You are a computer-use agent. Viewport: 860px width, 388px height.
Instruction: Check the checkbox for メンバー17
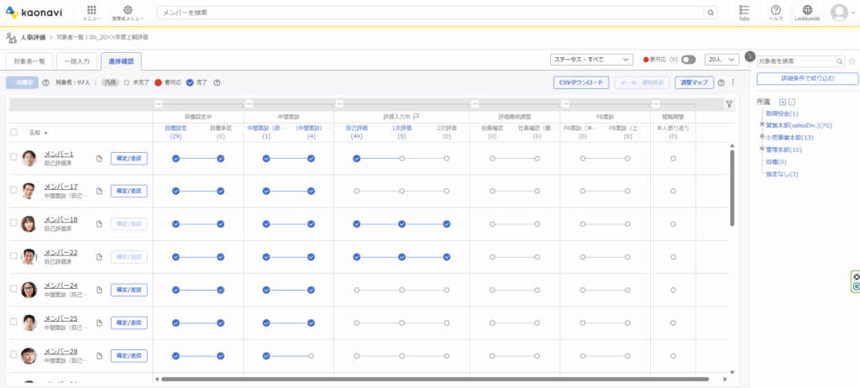[x=13, y=191]
